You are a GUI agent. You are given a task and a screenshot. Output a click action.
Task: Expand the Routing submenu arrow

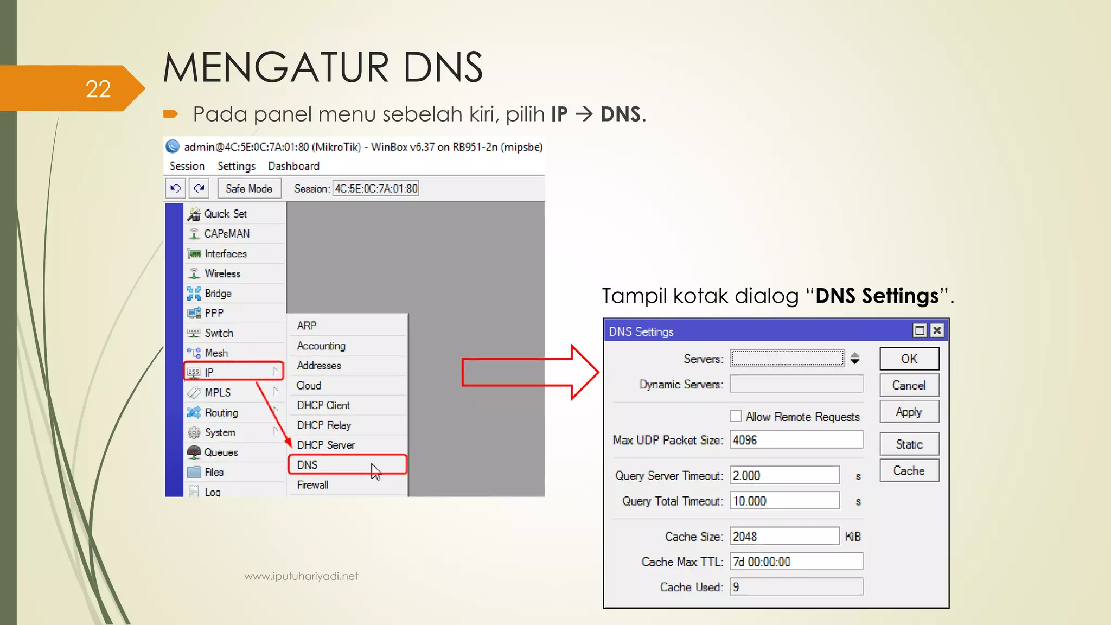276,411
